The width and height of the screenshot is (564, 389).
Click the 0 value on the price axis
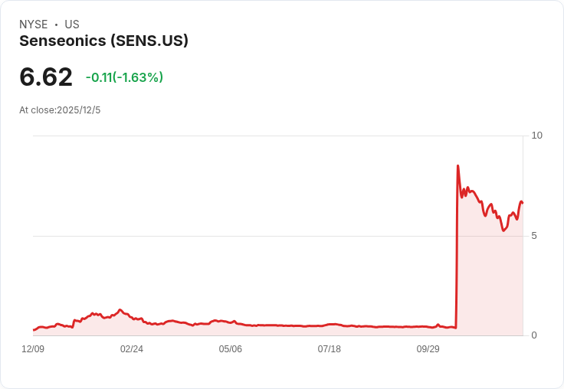click(534, 335)
